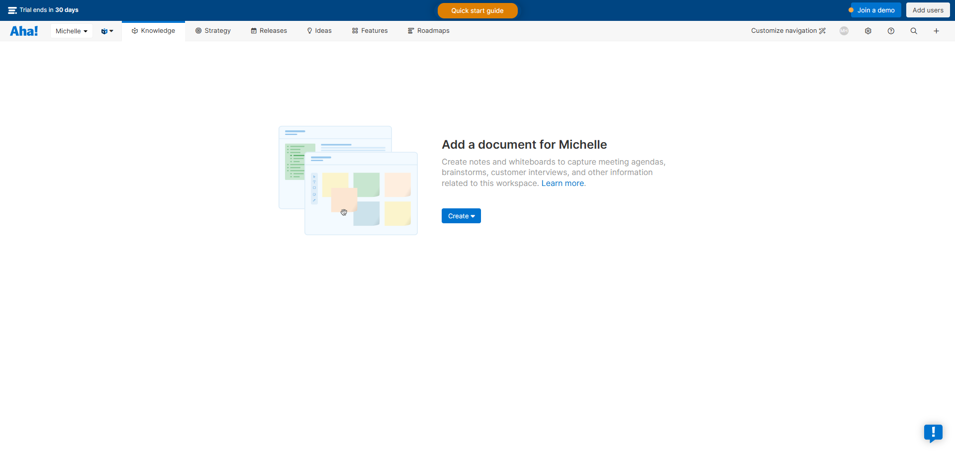Open the hamburger menu in top banner
The height and width of the screenshot is (453, 955).
(x=12, y=10)
